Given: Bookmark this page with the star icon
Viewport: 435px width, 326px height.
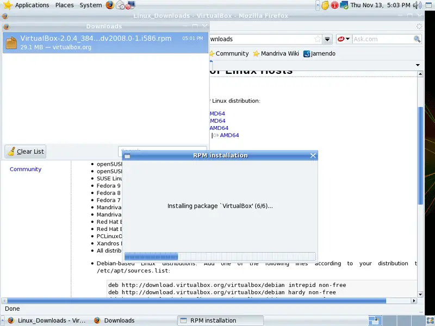Looking at the screenshot, I should tap(318, 39).
